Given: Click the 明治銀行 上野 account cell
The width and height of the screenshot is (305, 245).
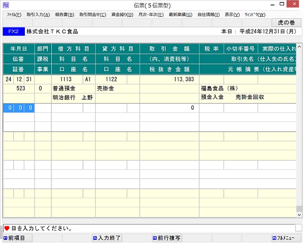Looking at the screenshot, I should (73, 98).
